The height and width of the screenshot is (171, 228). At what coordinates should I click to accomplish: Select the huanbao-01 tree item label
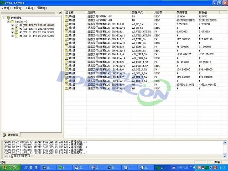[x=22, y=21]
